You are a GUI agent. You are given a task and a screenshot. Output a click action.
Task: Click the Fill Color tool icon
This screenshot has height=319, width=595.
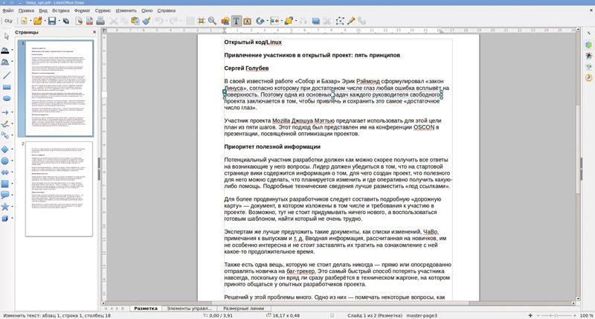pyautogui.click(x=5, y=62)
